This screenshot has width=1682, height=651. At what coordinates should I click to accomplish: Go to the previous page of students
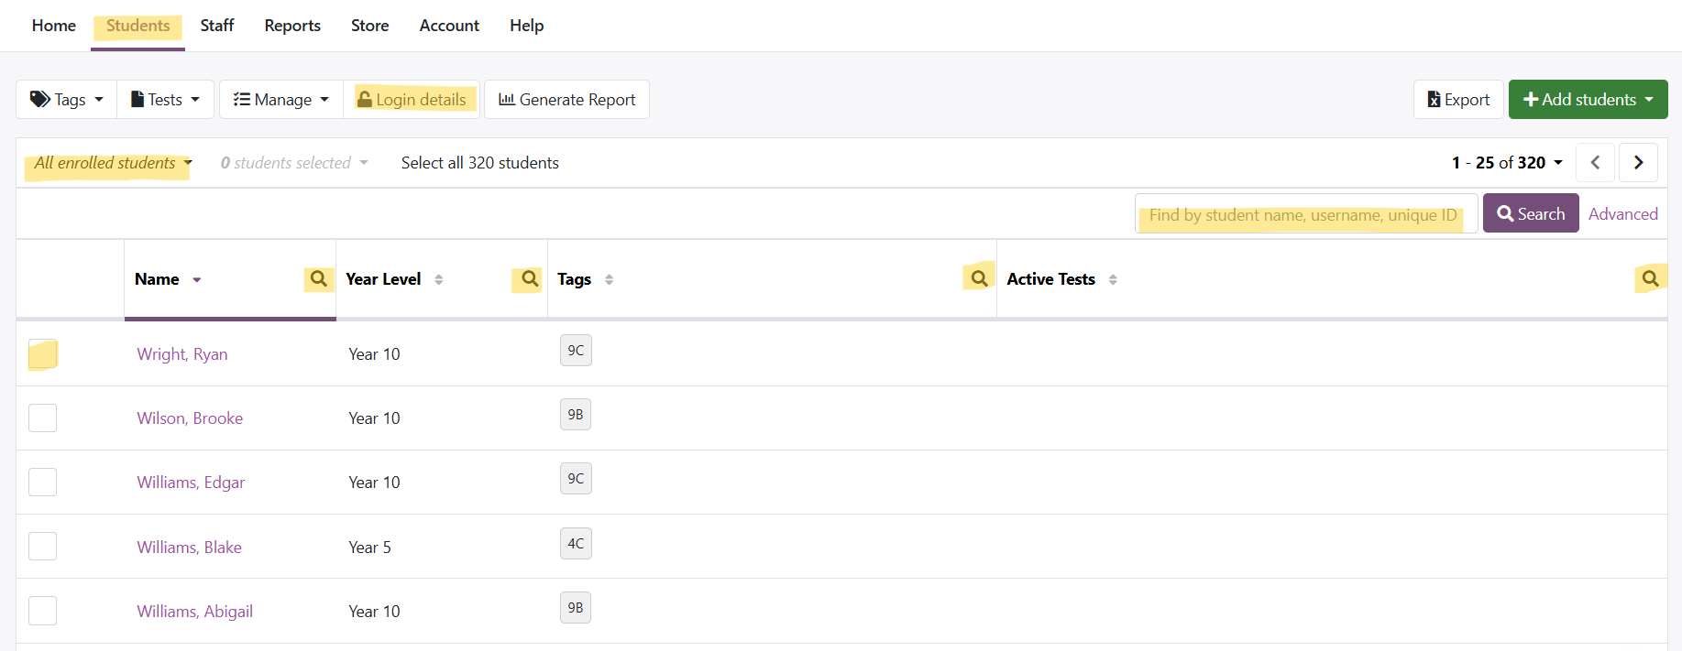(1595, 163)
